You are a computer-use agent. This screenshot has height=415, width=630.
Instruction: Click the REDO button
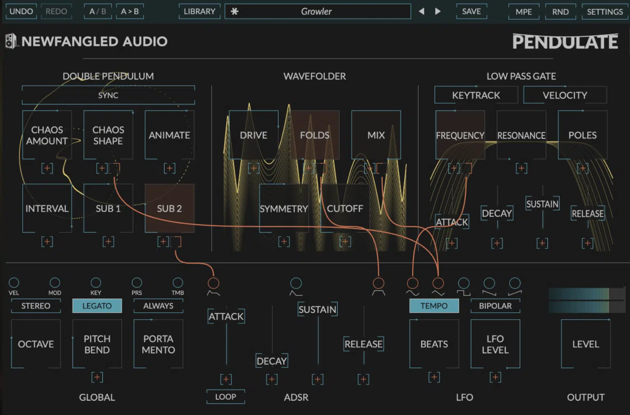[56, 12]
